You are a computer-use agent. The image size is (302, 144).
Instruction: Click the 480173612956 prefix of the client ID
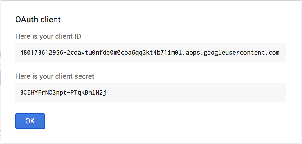(x=42, y=53)
